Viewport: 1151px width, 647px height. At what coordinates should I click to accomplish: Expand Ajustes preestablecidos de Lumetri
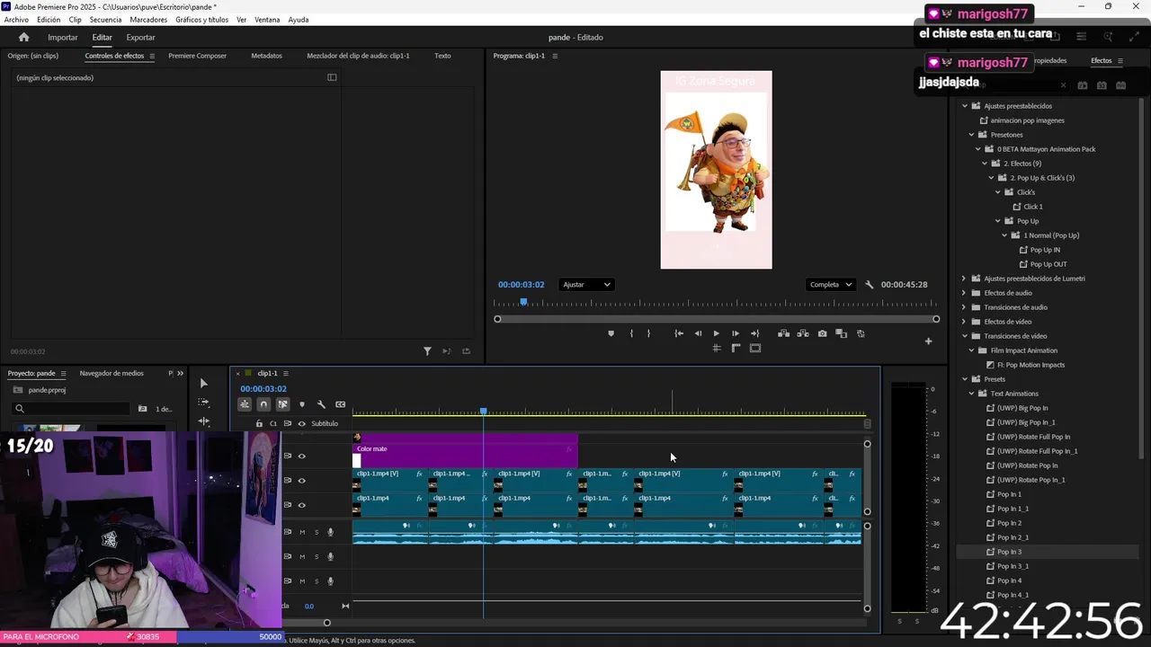click(x=964, y=279)
